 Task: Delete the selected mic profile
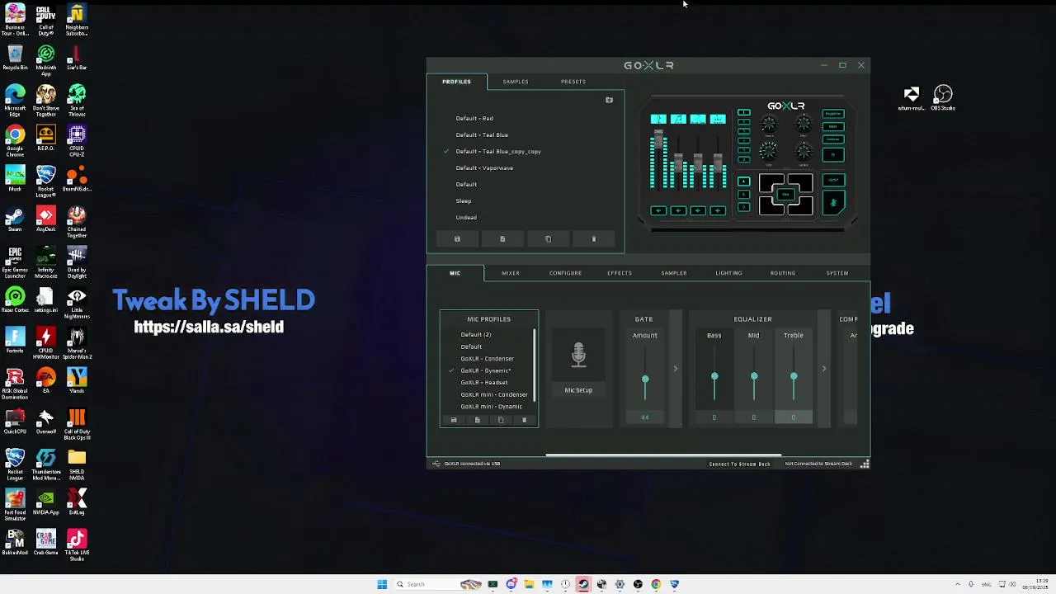pos(524,420)
